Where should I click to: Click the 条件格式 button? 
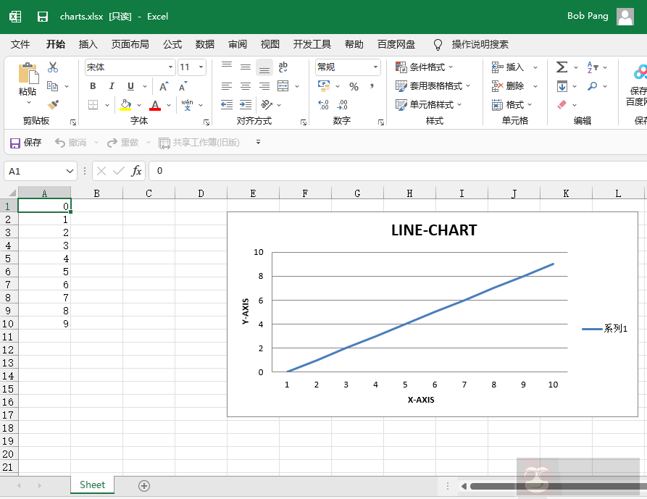421,67
